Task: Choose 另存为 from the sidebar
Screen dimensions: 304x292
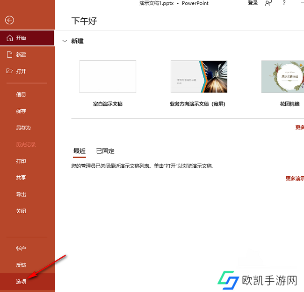Action: (x=27, y=128)
